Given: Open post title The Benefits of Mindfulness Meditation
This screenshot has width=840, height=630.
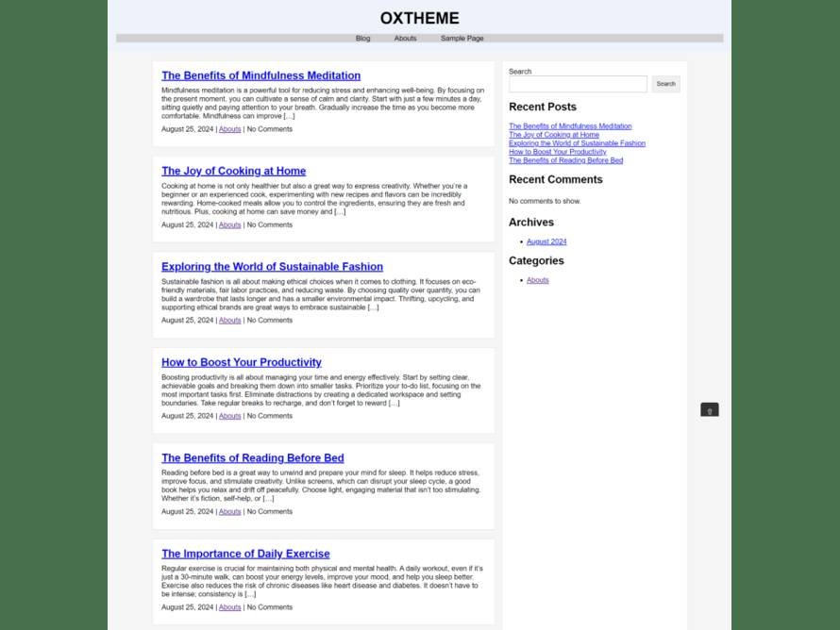Looking at the screenshot, I should pos(260,75).
